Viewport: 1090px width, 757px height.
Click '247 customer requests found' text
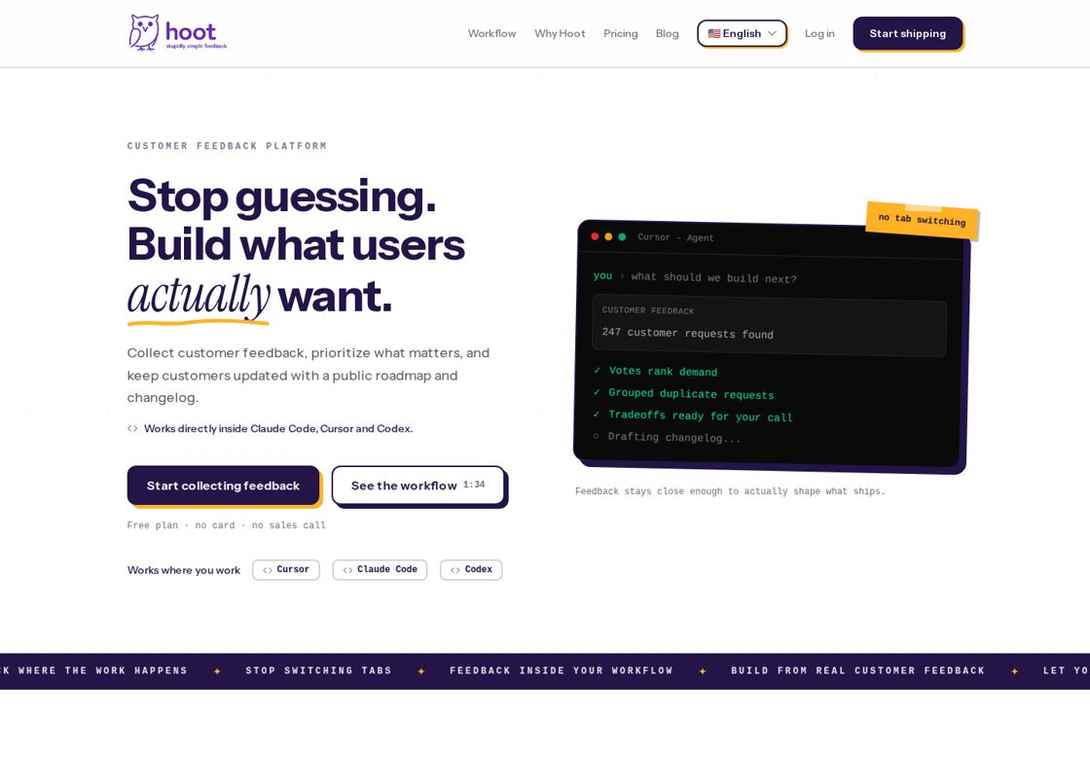pos(687,333)
